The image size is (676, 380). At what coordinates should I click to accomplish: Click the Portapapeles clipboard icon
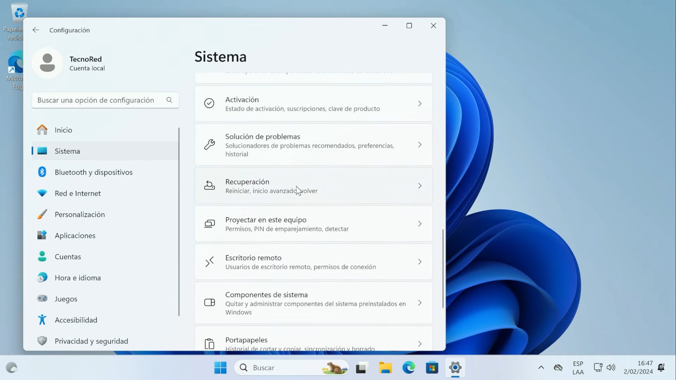point(209,343)
